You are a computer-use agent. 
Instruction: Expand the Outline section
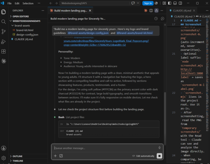coord(17,156)
